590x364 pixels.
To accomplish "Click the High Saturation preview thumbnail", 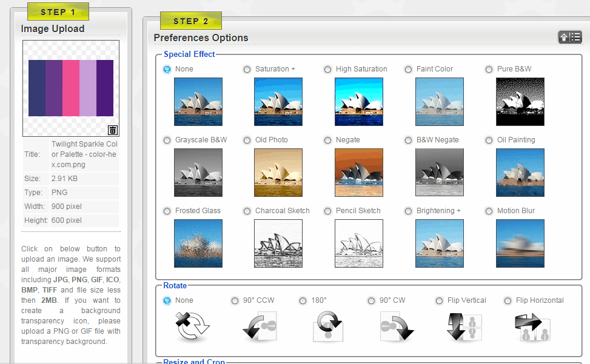I will tap(359, 102).
